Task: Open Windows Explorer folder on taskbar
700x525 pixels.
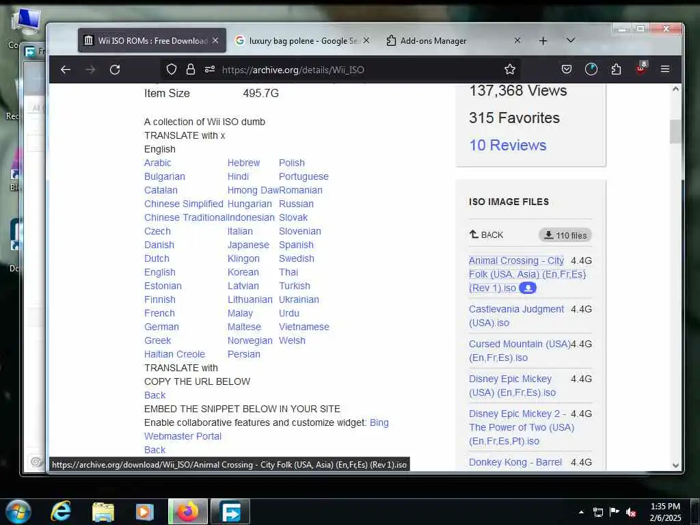Action: [x=103, y=512]
